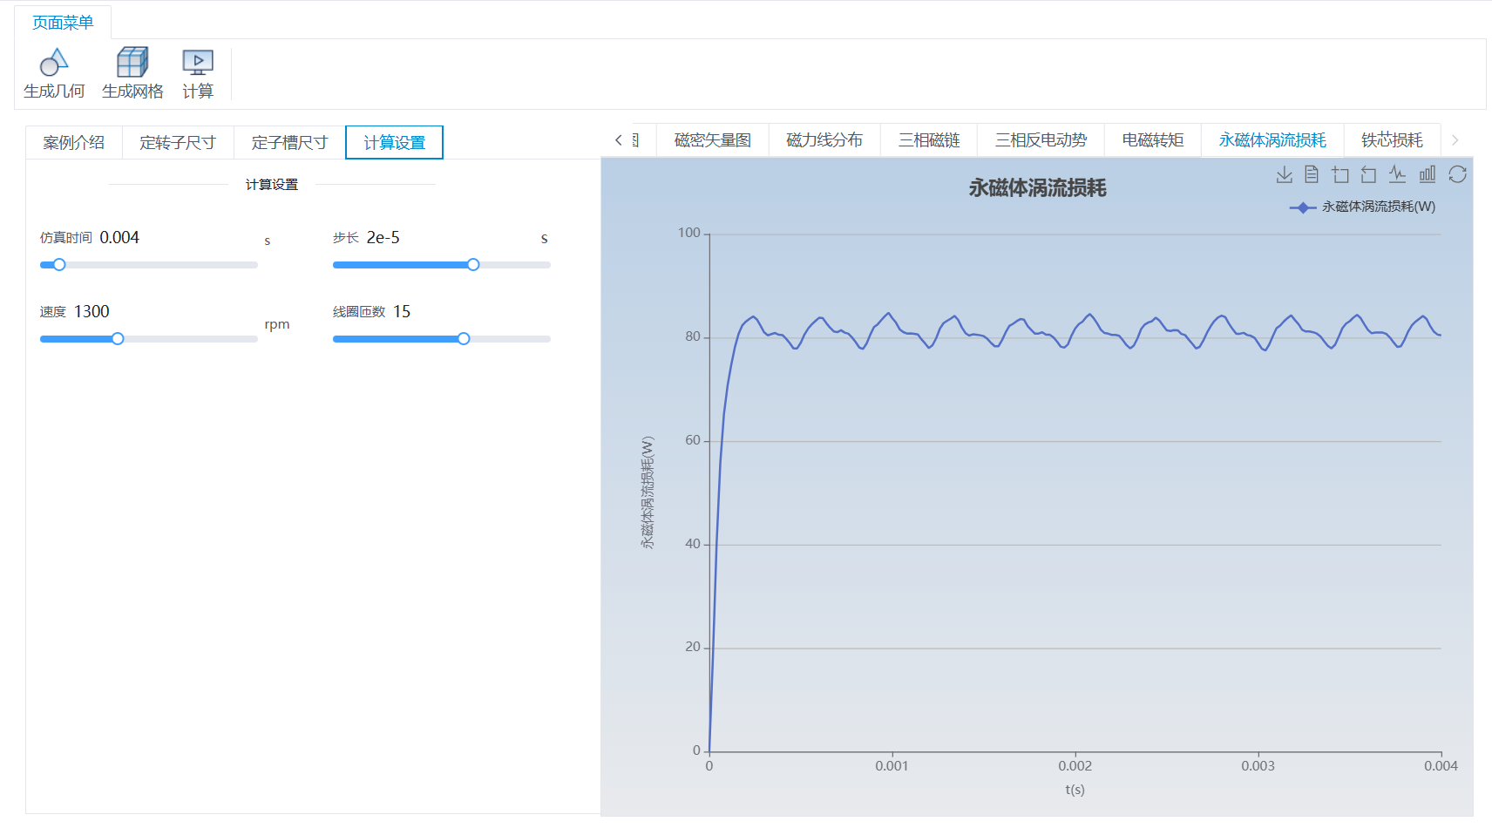Click the rpm unit label

pyautogui.click(x=277, y=324)
